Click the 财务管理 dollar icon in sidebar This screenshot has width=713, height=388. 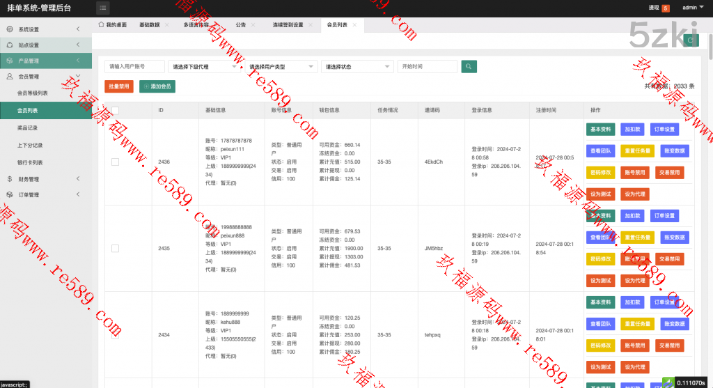(x=10, y=179)
